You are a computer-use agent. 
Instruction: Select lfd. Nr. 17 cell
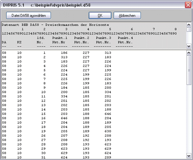[43, 123]
